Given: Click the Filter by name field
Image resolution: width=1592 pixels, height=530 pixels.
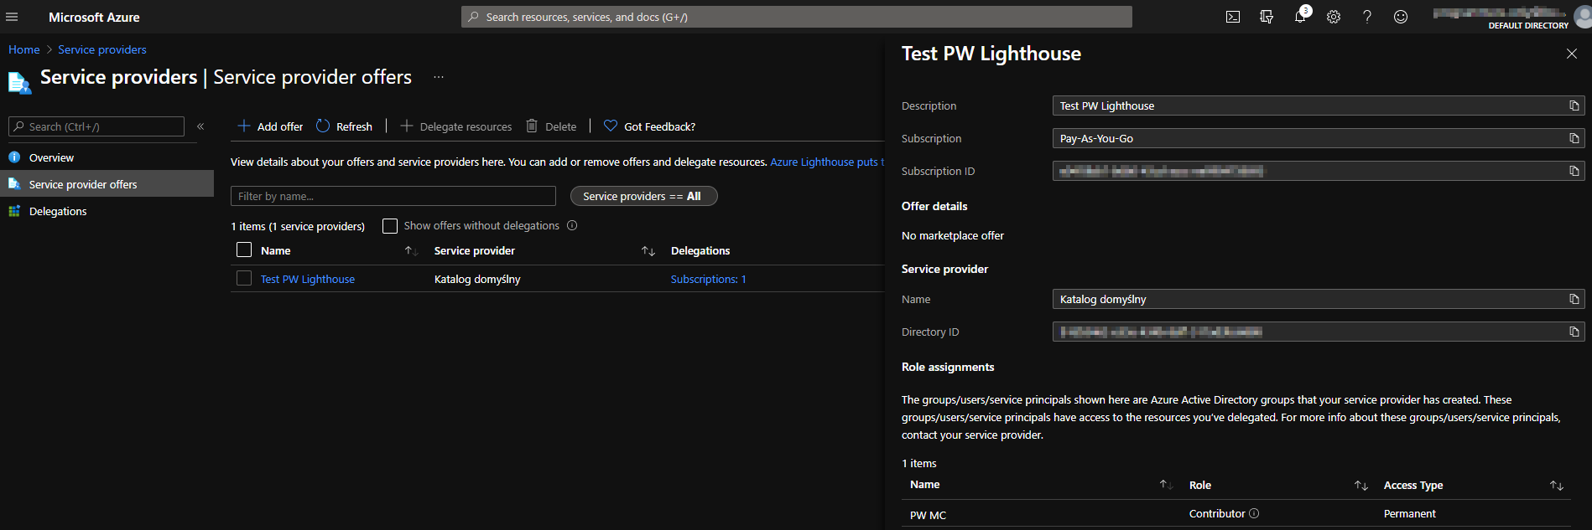Looking at the screenshot, I should [x=393, y=196].
